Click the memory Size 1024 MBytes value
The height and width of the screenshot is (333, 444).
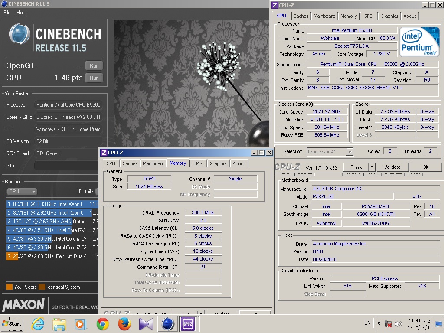[x=149, y=186]
